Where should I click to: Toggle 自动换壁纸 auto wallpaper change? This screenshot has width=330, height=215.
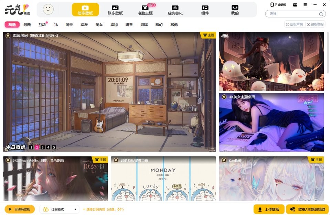20,209
